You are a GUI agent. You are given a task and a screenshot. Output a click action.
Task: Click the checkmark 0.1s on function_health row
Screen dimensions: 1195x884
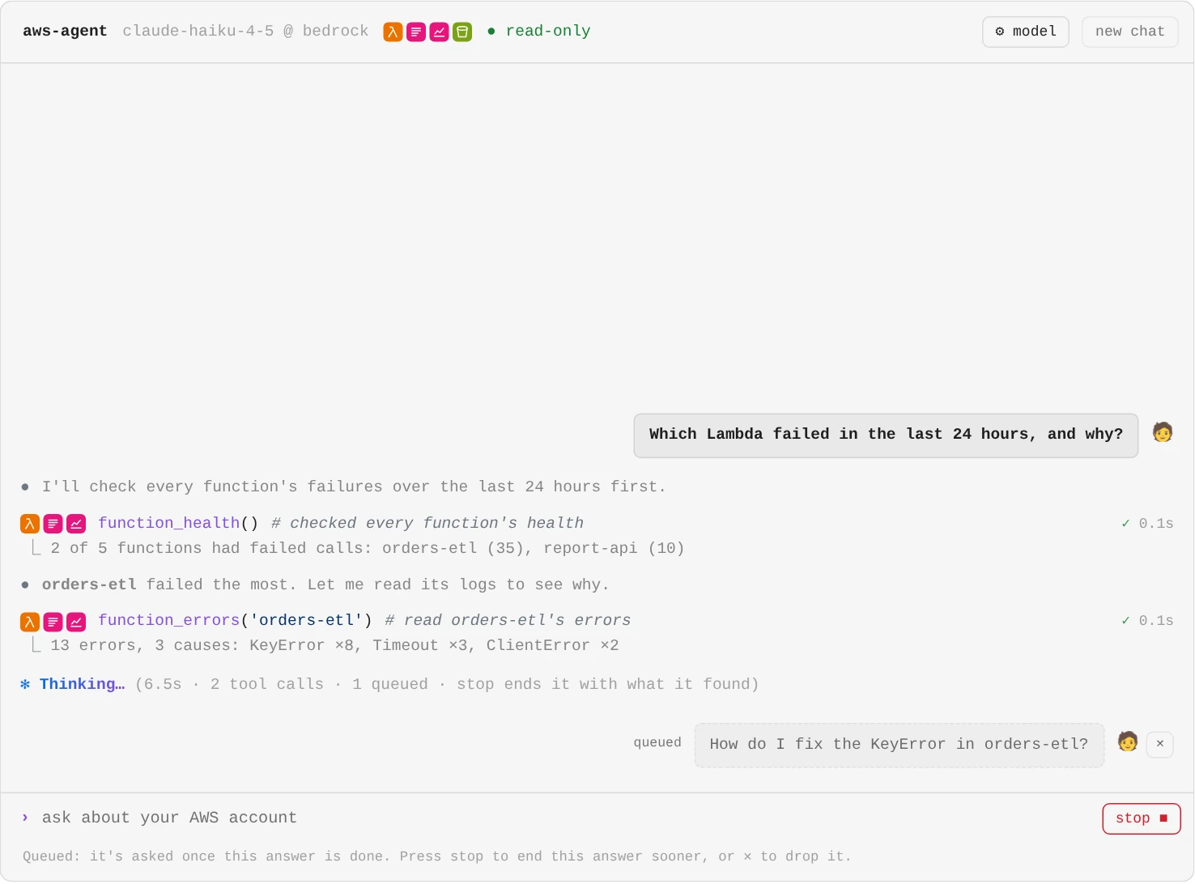coord(1147,524)
